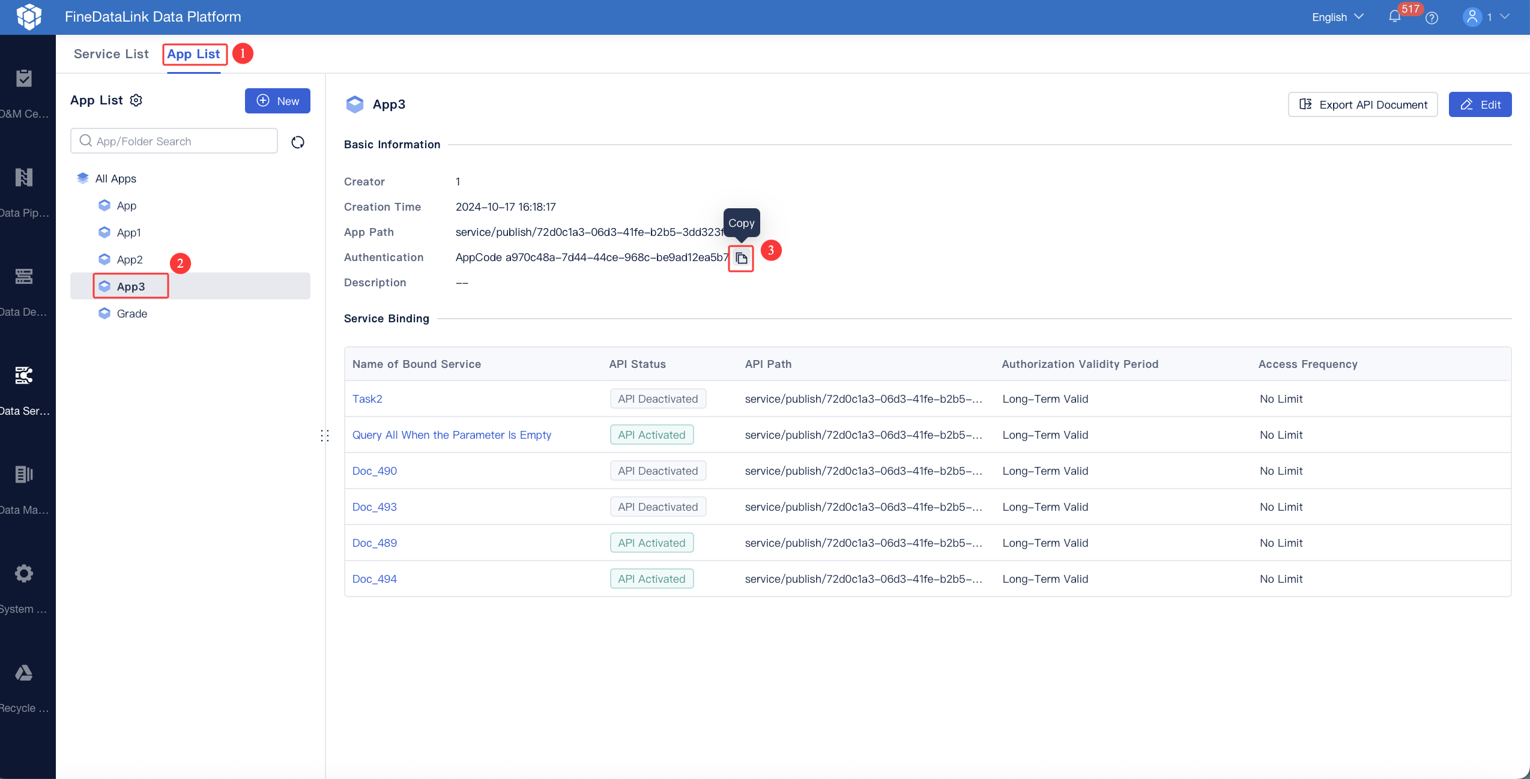1530x779 pixels.
Task: Open System Management gear icon
Action: [x=24, y=574]
